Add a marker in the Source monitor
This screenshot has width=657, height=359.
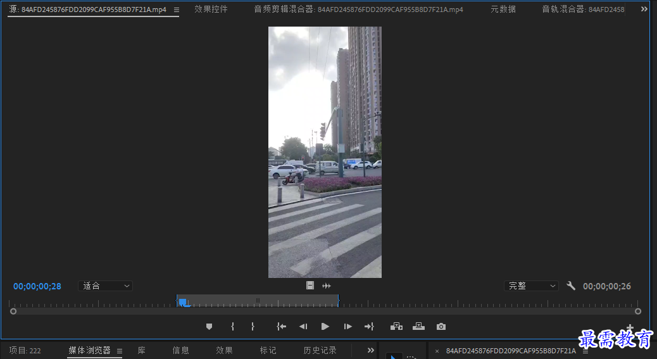click(x=209, y=327)
